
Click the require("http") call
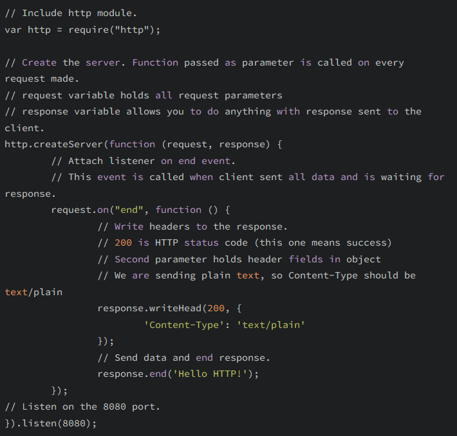click(113, 30)
